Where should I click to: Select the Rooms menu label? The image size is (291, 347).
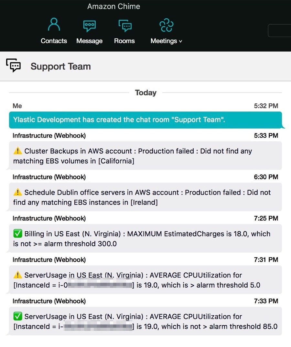124,41
